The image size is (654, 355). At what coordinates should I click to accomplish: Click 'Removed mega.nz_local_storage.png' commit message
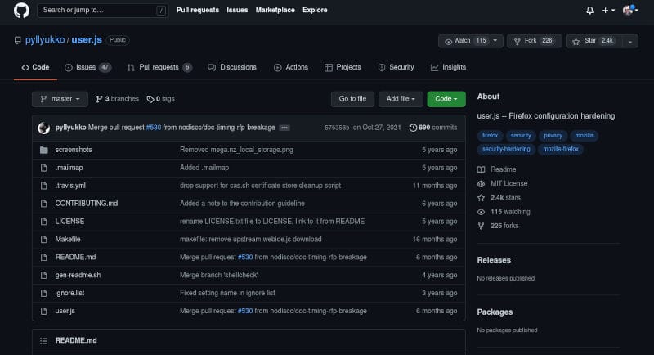(236, 150)
